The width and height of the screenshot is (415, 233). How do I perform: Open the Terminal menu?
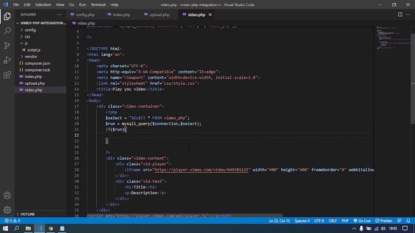[x=98, y=5]
